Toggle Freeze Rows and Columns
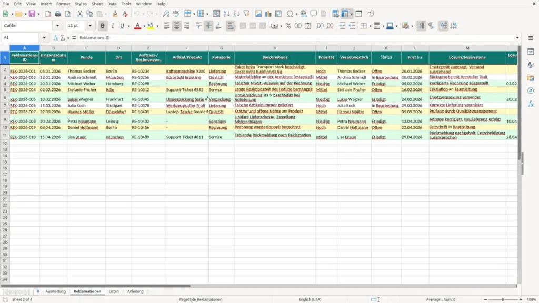 pyautogui.click(x=345, y=14)
